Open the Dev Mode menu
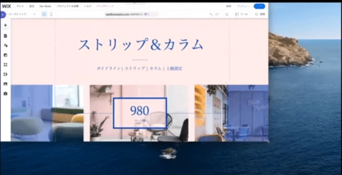The width and height of the screenshot is (342, 175). pyautogui.click(x=45, y=6)
